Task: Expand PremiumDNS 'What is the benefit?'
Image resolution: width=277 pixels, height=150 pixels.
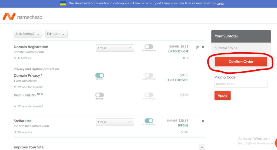Action: pyautogui.click(x=28, y=106)
